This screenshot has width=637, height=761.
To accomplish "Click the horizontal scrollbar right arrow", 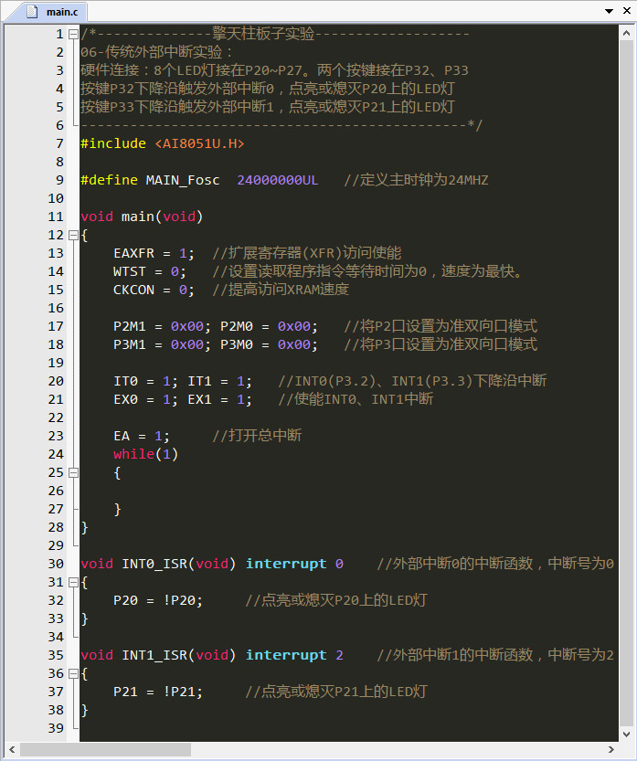I will point(610,750).
